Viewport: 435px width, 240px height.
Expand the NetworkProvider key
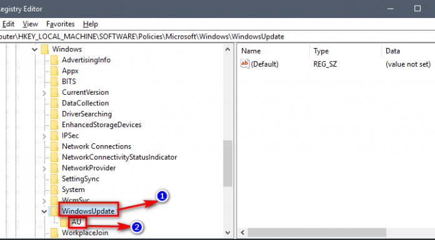(44, 168)
